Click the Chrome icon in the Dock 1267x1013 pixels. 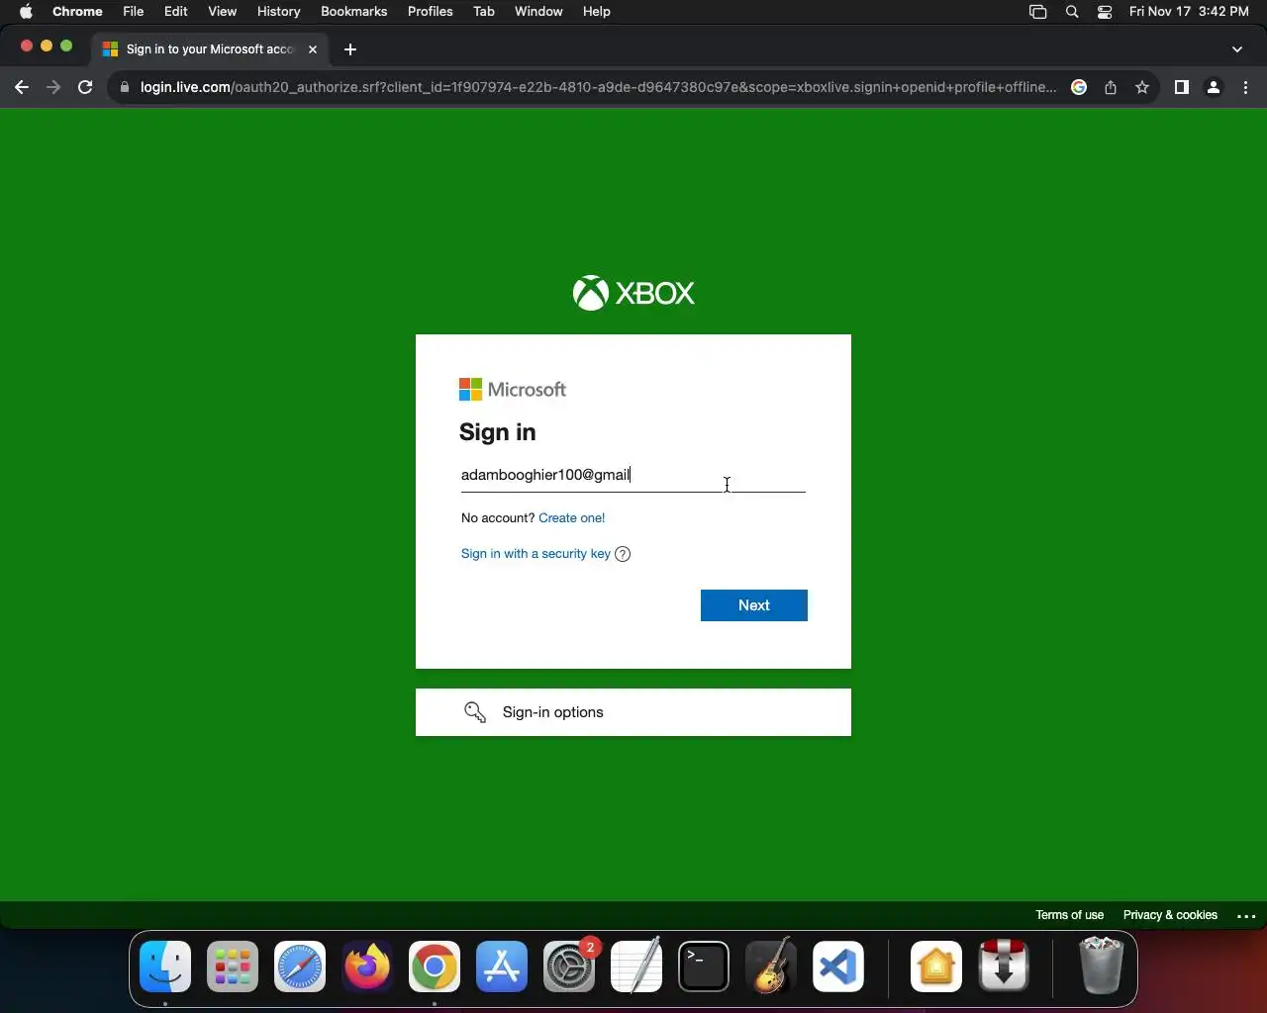(x=435, y=967)
